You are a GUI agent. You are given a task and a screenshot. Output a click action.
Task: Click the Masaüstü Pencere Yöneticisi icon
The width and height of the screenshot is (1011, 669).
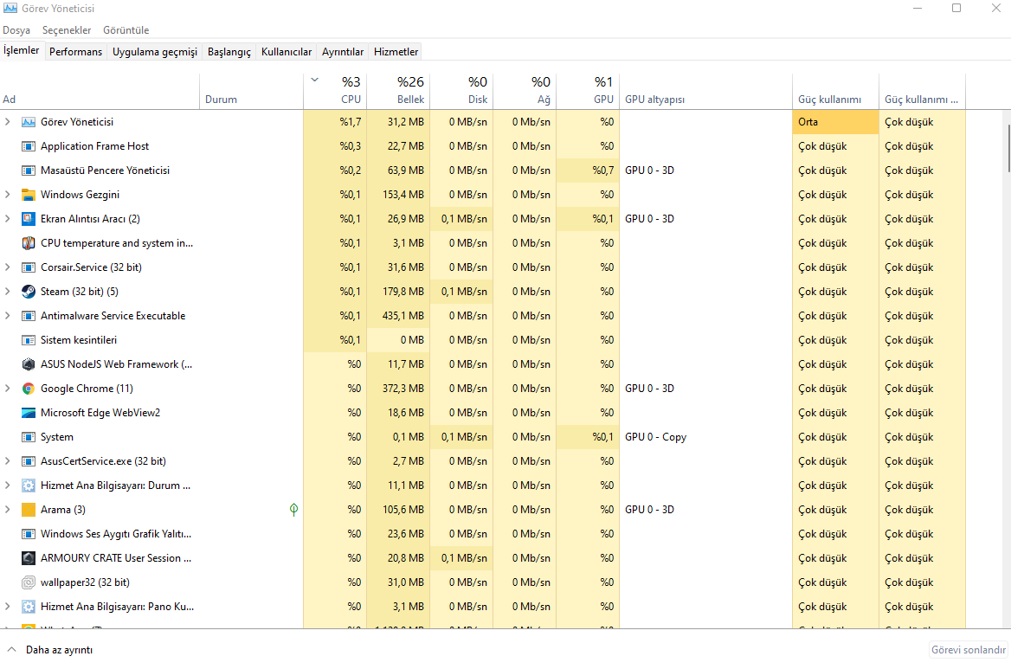(29, 170)
